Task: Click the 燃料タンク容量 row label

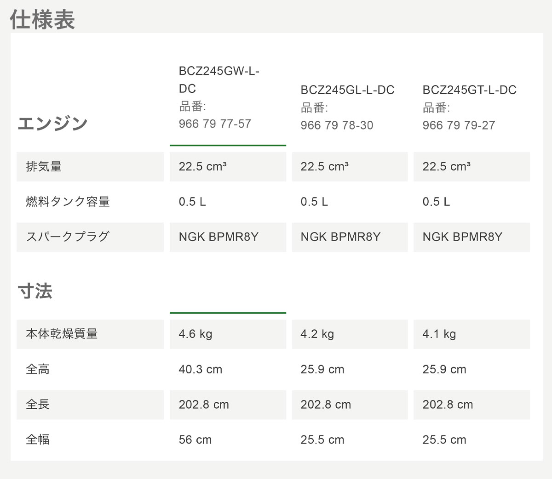Action: point(68,202)
